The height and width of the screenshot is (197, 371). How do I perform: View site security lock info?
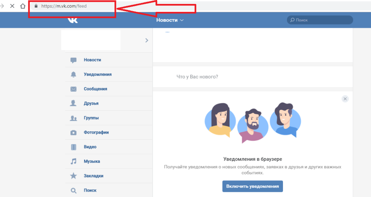click(x=36, y=6)
